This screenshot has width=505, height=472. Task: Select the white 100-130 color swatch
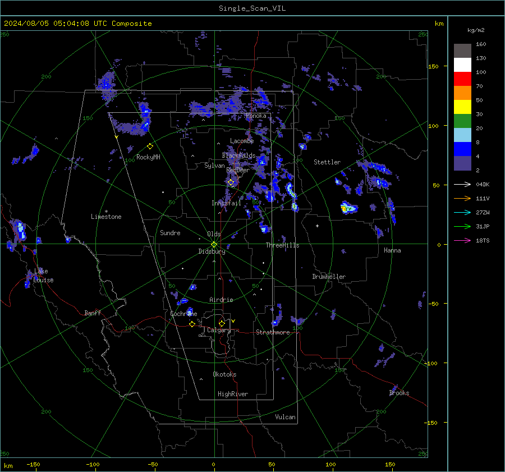[462, 65]
